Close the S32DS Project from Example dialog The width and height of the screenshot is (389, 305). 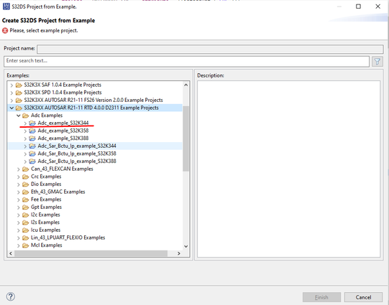click(x=377, y=6)
